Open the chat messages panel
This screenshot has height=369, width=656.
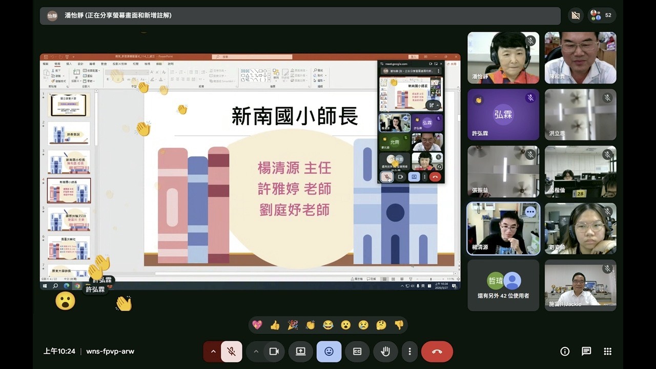pyautogui.click(x=586, y=352)
